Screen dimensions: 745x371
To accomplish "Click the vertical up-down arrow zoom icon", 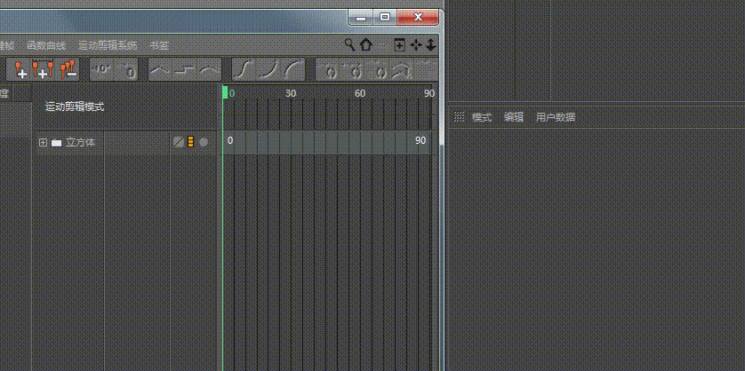I will tap(430, 45).
